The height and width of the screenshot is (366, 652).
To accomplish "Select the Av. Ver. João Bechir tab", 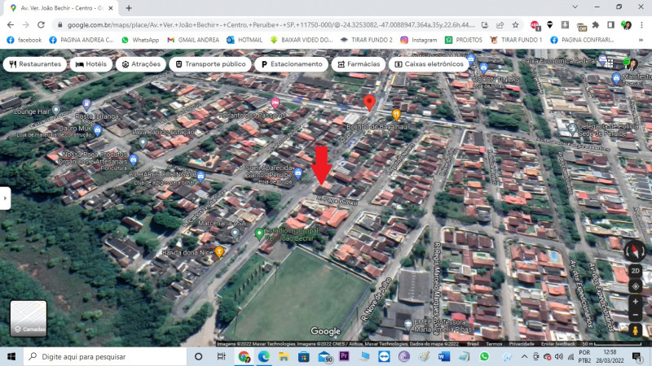I will 62,8.
